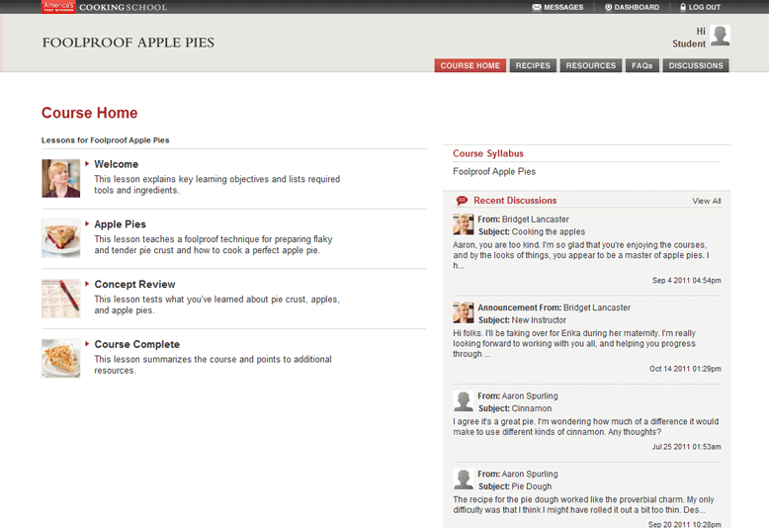Open subject New Instructor
The width and height of the screenshot is (769, 528).
coord(539,320)
